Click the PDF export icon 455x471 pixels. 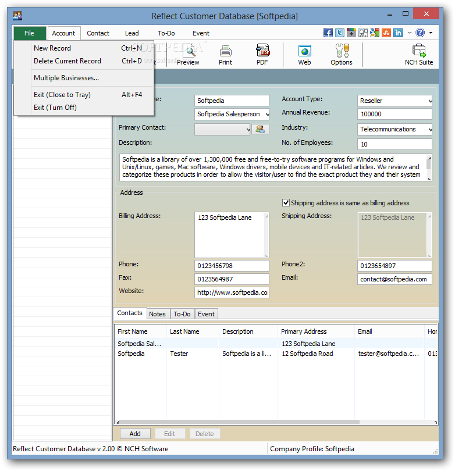tap(262, 55)
